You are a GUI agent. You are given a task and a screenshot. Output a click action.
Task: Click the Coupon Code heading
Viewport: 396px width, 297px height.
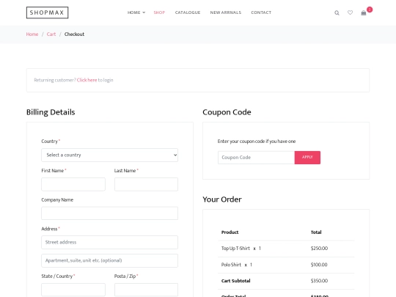pos(227,112)
